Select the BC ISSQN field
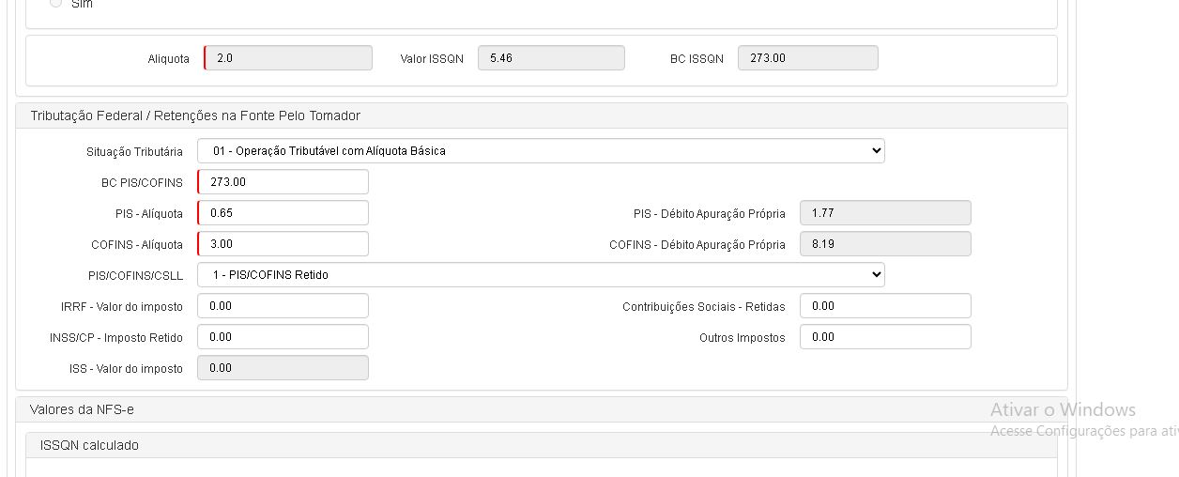This screenshot has height=477, width=1179. 808,58
